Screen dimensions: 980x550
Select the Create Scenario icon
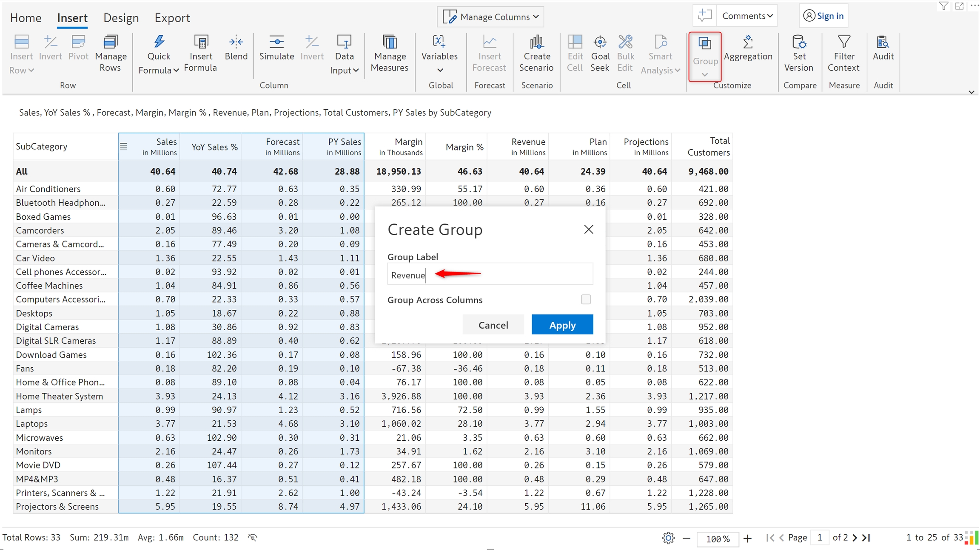(x=536, y=42)
